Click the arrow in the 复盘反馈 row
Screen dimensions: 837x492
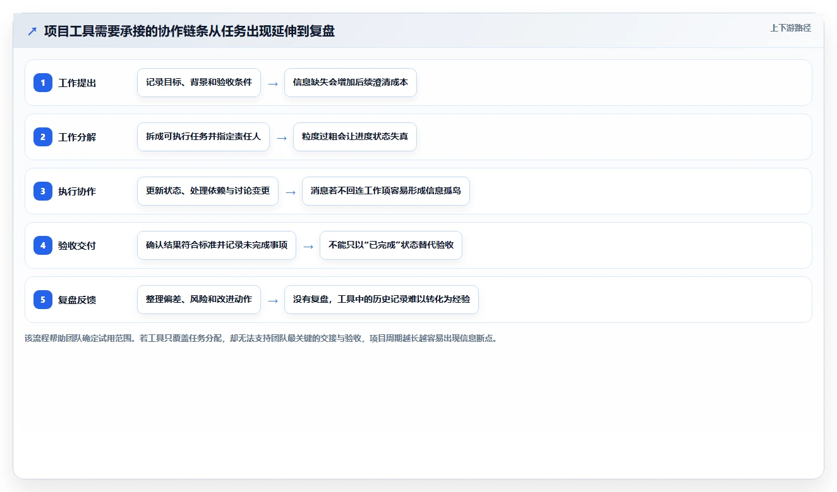(x=273, y=300)
